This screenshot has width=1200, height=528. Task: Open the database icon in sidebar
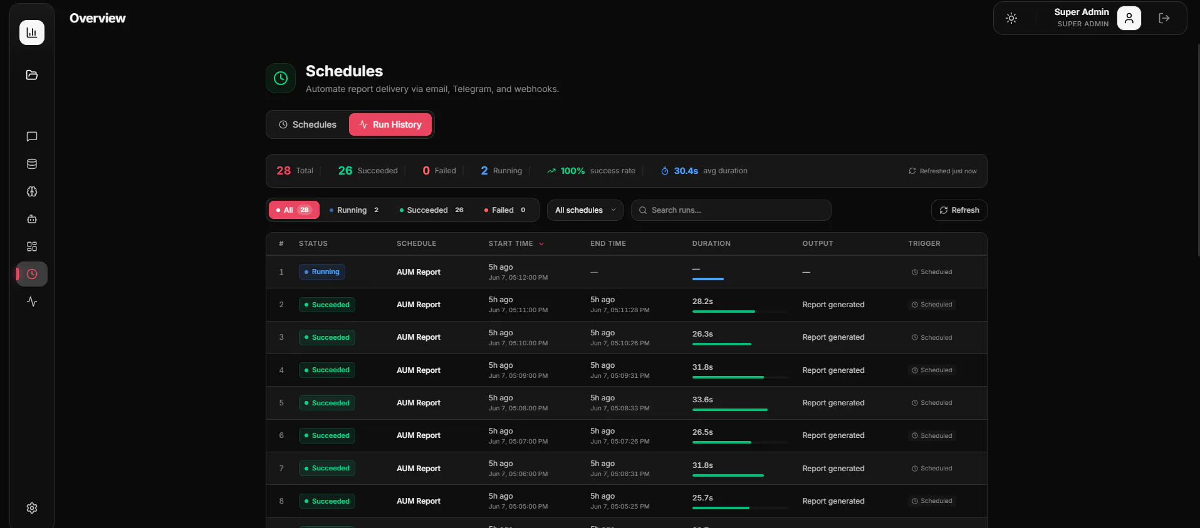coord(32,164)
